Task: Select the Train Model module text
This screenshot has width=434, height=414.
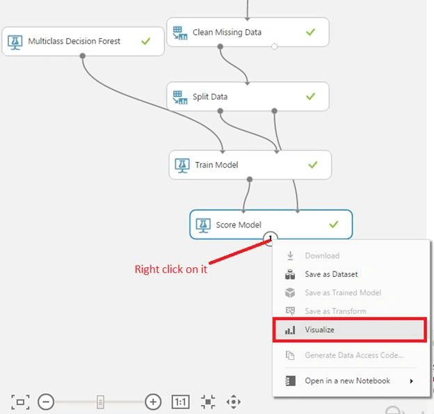Action: tap(216, 165)
